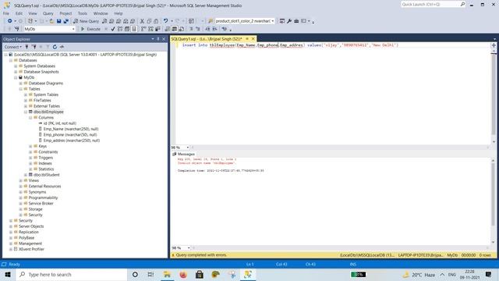Click the Quick Launch search magnifier icon
499x281 pixels.
tap(462, 4)
